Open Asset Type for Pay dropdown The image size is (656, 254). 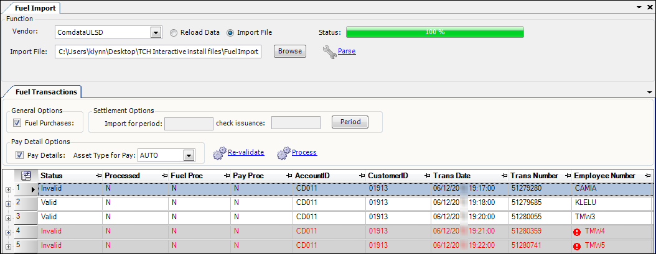tap(189, 155)
